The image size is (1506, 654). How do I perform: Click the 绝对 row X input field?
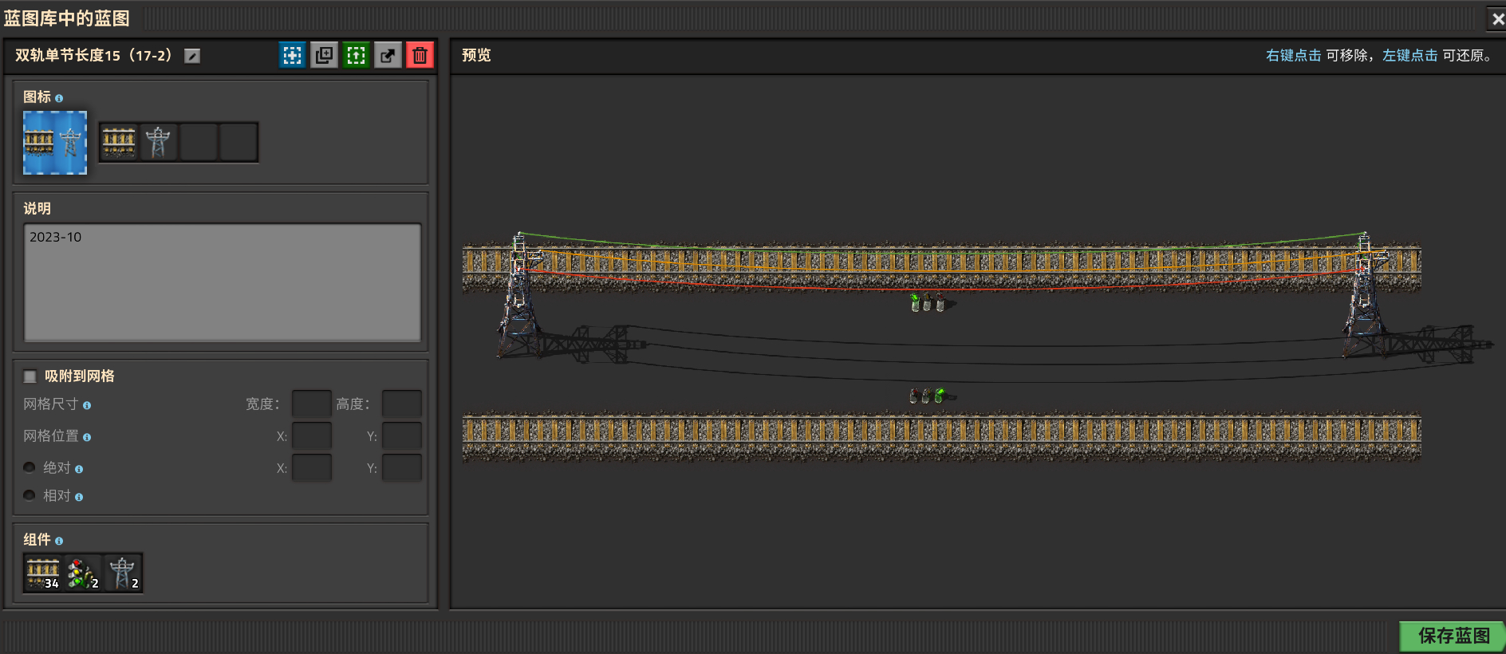pyautogui.click(x=312, y=468)
